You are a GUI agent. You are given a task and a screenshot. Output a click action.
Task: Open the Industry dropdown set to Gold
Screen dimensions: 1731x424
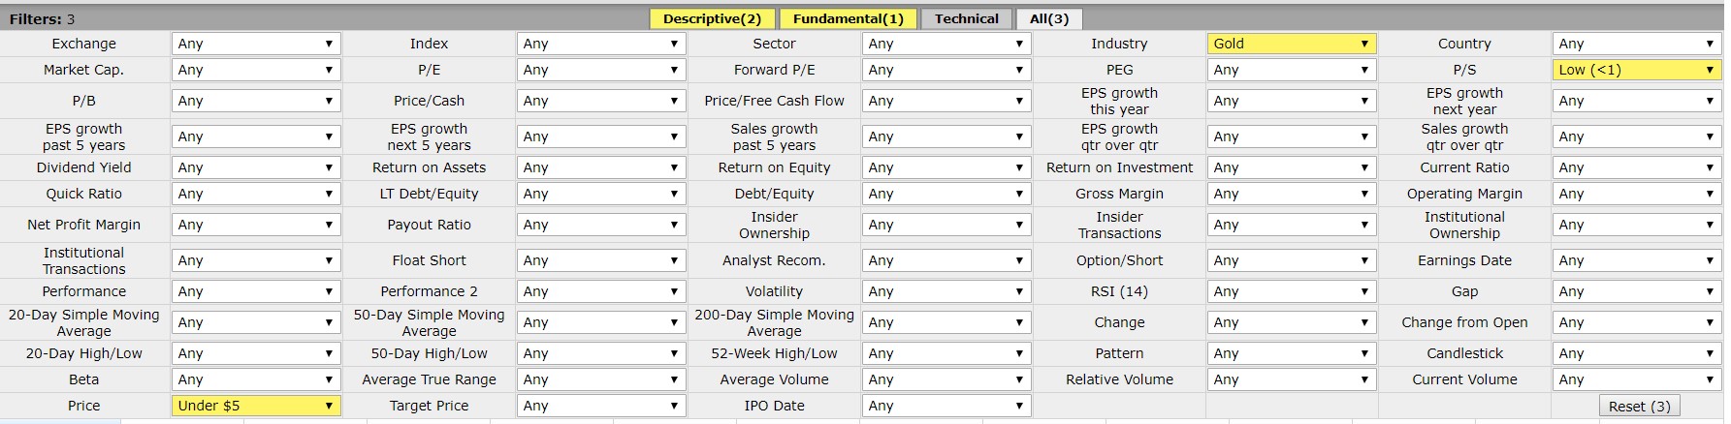(1291, 44)
